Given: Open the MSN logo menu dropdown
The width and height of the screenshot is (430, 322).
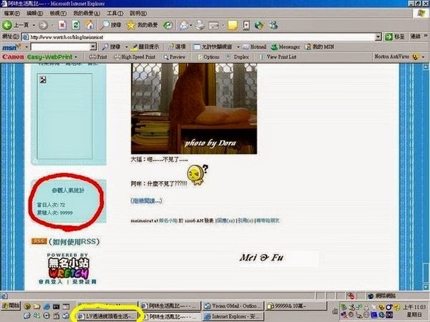Looking at the screenshot, I should pos(27,47).
